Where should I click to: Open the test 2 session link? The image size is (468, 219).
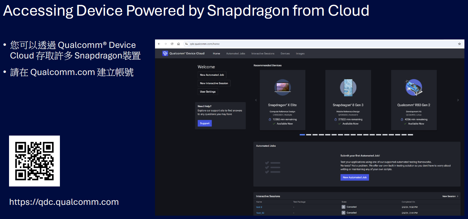coord(259,207)
